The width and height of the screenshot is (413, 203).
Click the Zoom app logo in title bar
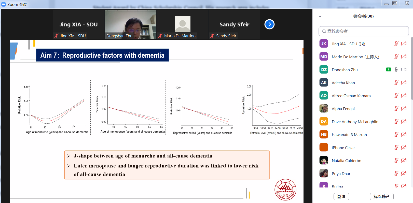pyautogui.click(x=4, y=4)
